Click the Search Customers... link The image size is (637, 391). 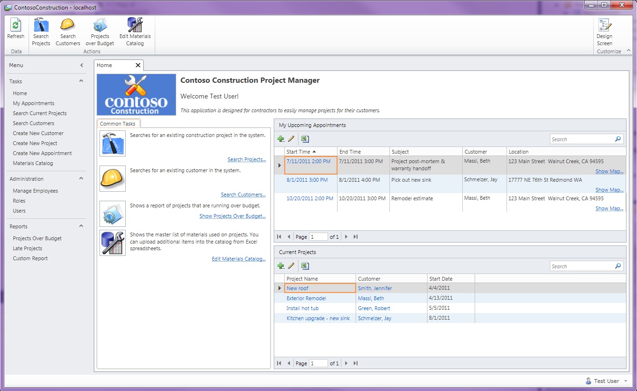click(x=243, y=195)
